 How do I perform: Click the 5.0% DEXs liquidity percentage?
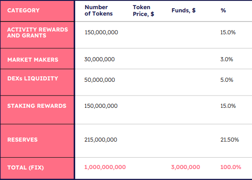click(226, 80)
